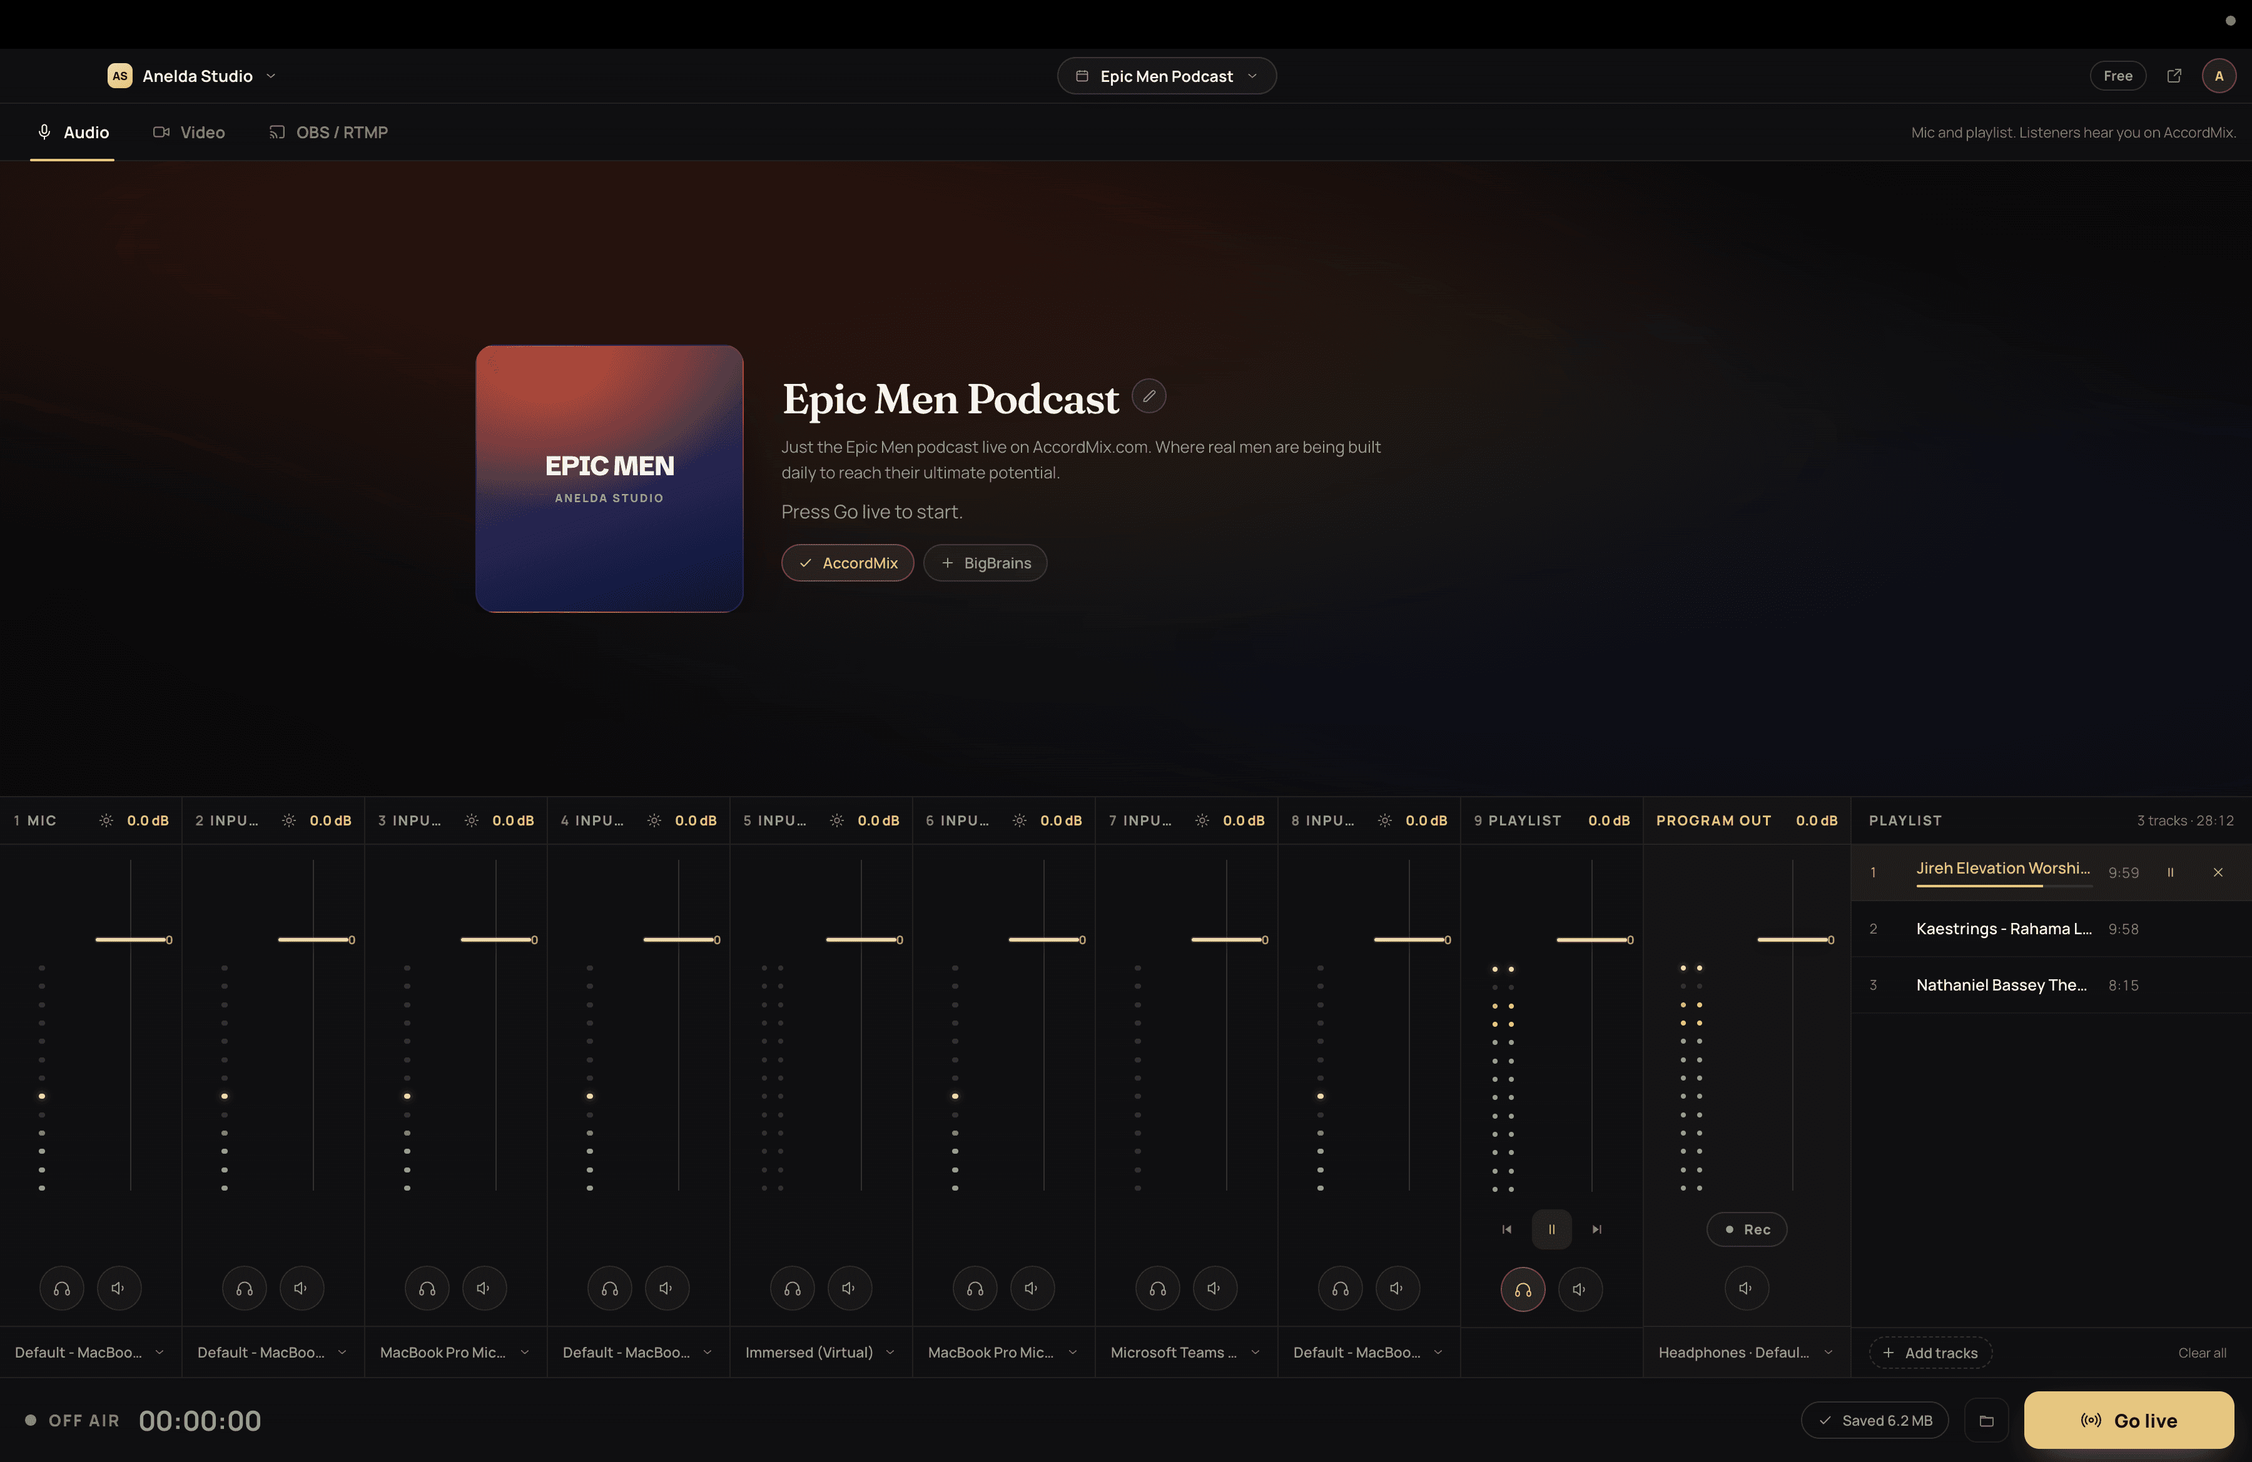Pause the Jireh Elevation Worship track row
This screenshot has width=2252, height=1462.
(x=2171, y=872)
